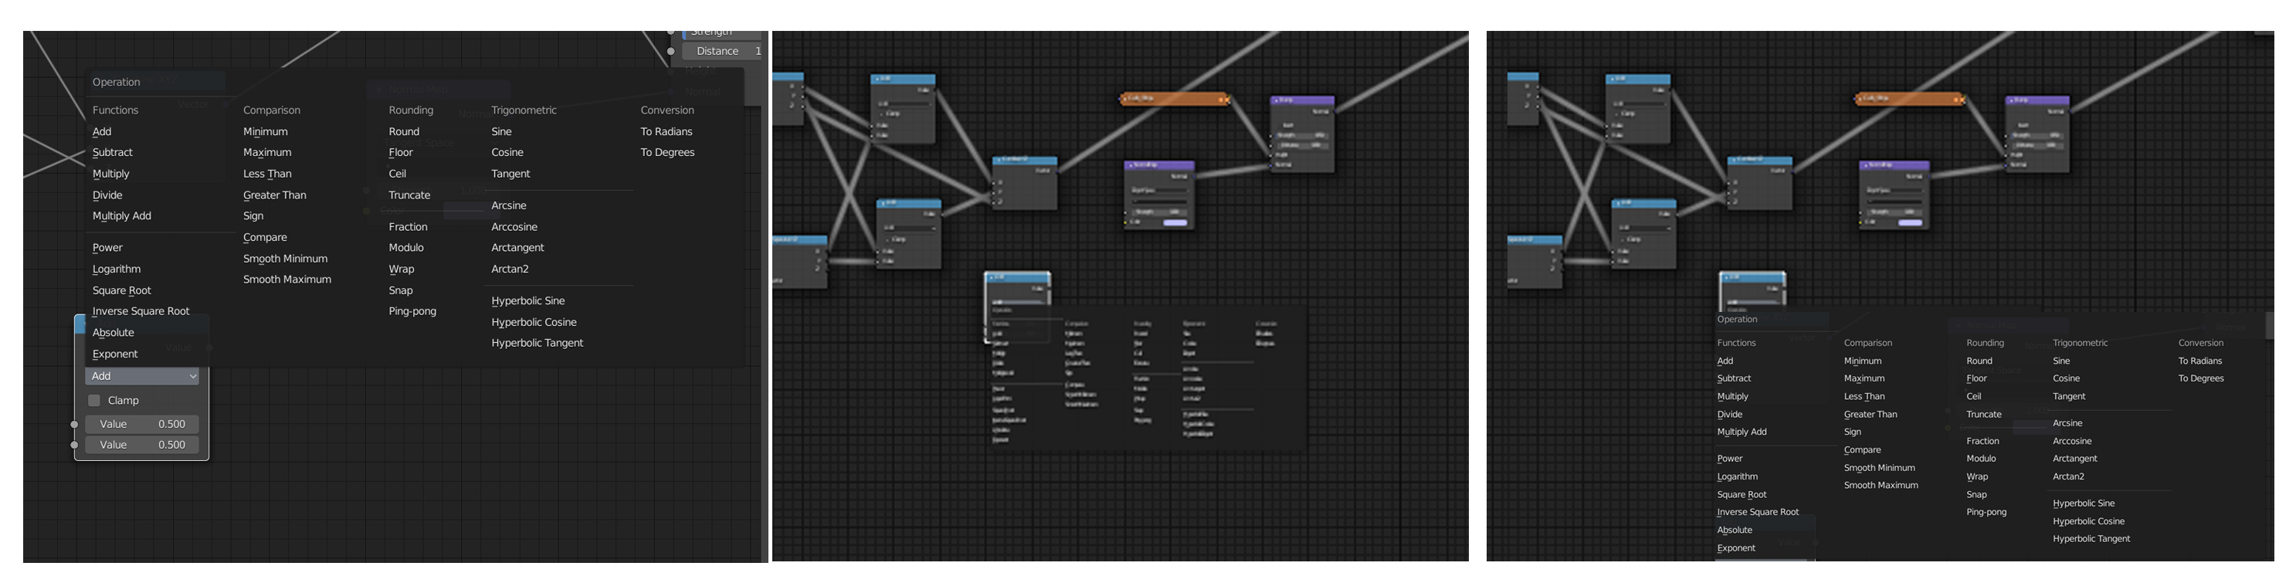Choose To Radians in the left screenshot
This screenshot has height=583, width=2296.
click(666, 131)
